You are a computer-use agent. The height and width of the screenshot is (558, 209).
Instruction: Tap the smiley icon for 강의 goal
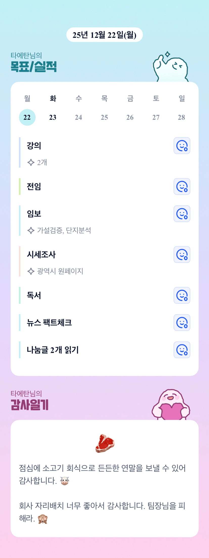pyautogui.click(x=182, y=146)
